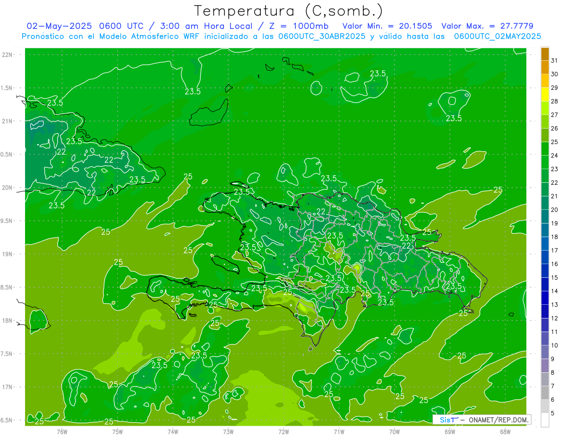Click the 'SisT - ONAMET/REP.DOM.' logo label
567x438 pixels.
tap(481, 420)
